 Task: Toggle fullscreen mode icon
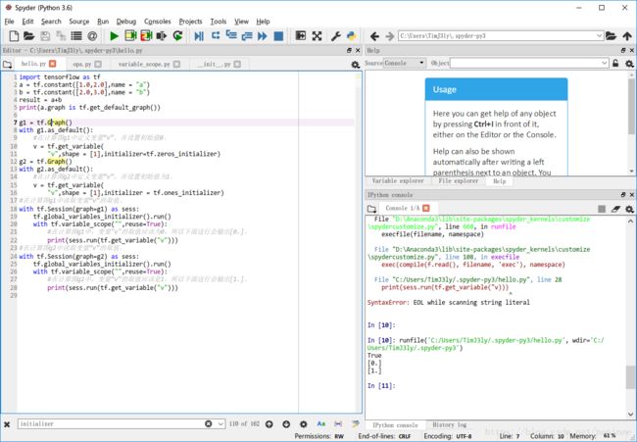click(x=317, y=36)
